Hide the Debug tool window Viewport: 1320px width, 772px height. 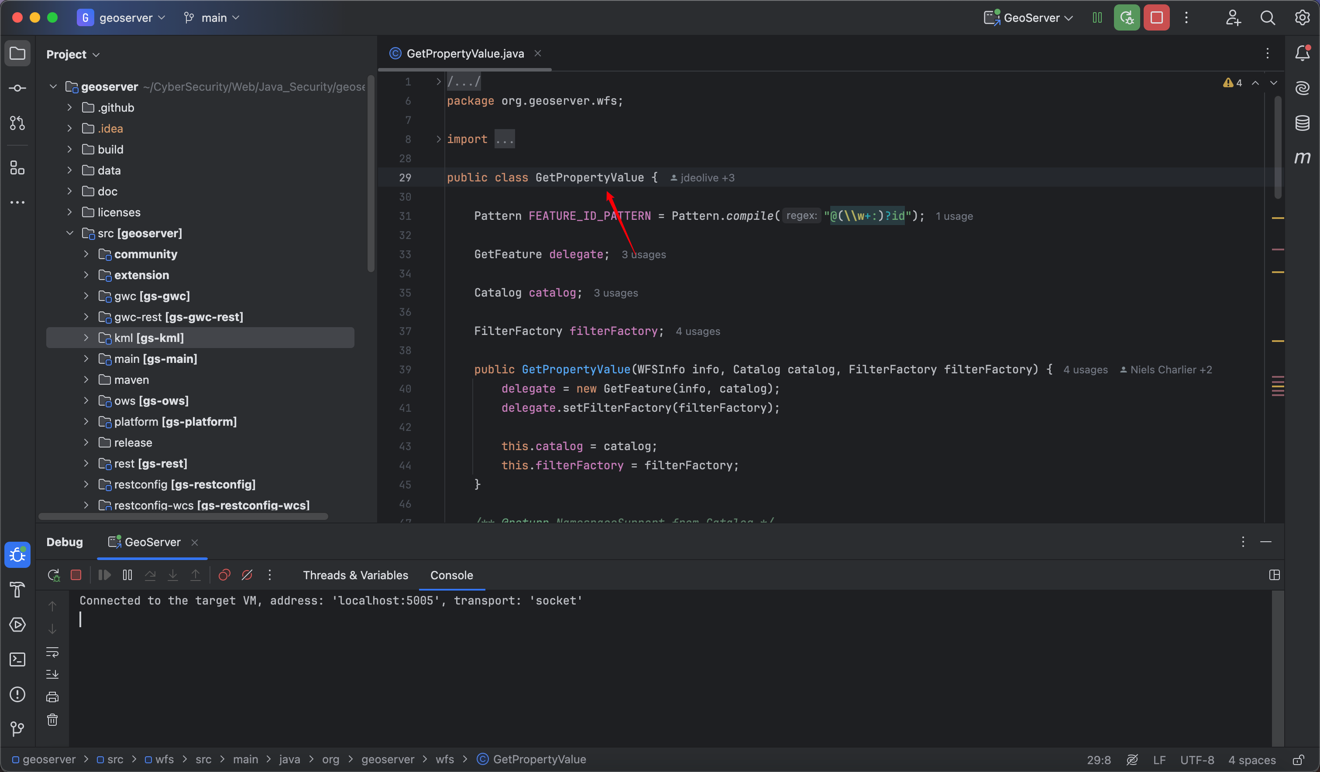click(1266, 542)
